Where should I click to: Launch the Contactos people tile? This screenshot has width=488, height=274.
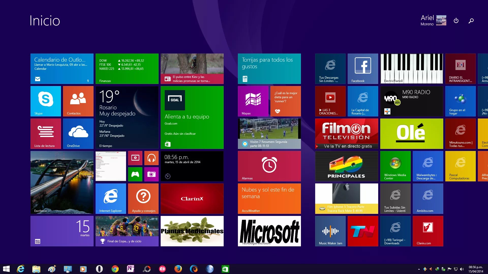(78, 101)
